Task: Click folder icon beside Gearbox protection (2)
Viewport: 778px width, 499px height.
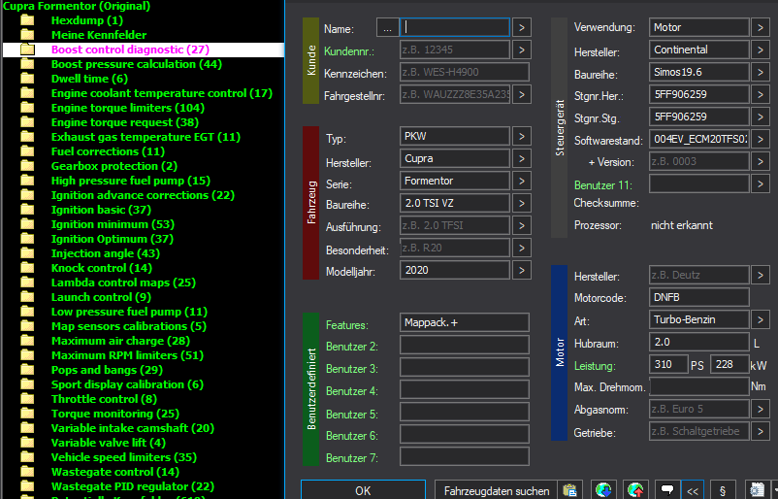Action: [x=27, y=166]
